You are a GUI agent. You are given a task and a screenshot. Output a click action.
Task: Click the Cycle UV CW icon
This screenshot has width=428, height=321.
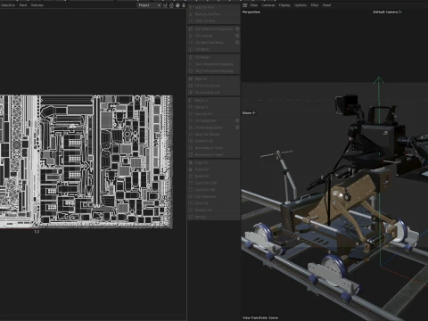pyautogui.click(x=191, y=190)
